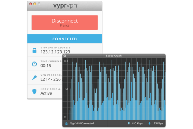The height and width of the screenshot is (129, 193).
Task: Click the vyprvpn logo in title bar
Action: (66, 6)
